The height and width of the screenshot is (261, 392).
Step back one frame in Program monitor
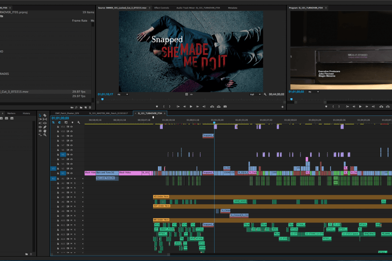(354, 107)
